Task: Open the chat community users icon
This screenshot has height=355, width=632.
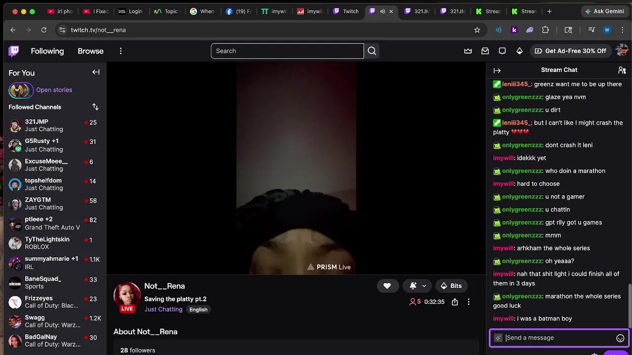Action: [x=622, y=70]
